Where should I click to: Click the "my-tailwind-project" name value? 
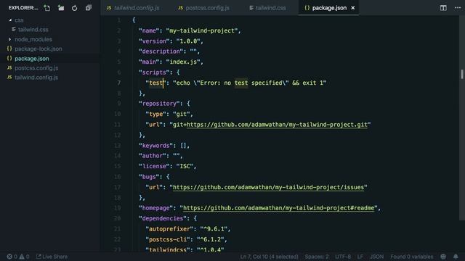[x=202, y=30]
